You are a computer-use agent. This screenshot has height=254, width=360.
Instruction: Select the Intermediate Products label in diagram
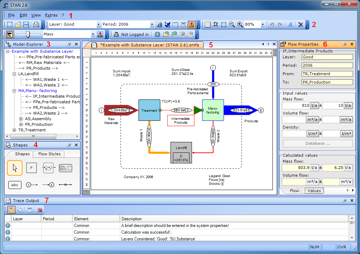181,121
